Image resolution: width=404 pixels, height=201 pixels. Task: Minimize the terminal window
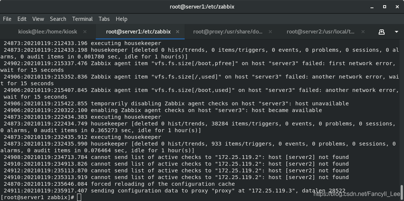372,7
